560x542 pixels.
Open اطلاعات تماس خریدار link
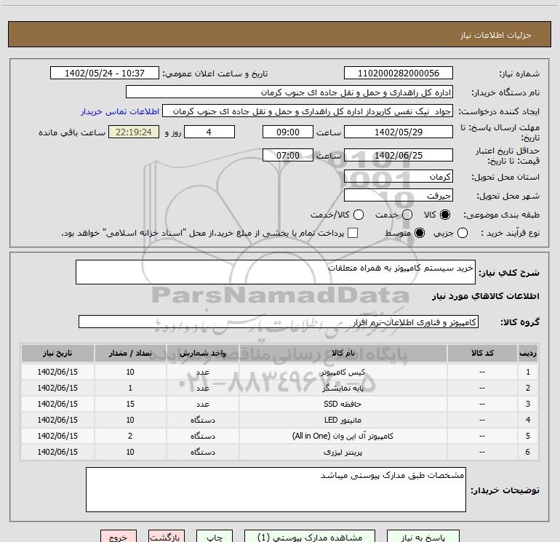(x=120, y=111)
